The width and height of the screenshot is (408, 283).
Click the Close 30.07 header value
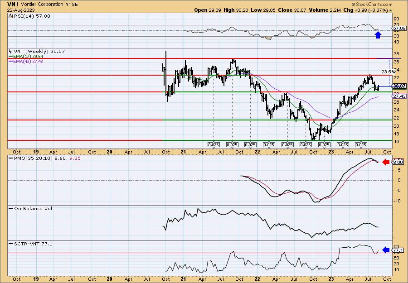coord(292,10)
